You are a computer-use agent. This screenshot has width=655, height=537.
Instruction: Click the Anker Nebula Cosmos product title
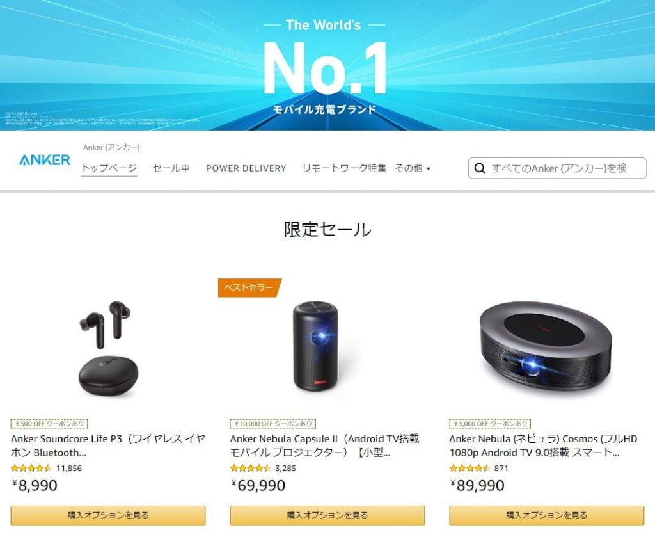(x=543, y=445)
